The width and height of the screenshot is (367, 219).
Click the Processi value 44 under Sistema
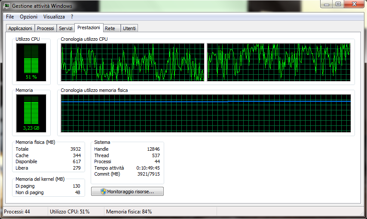pyautogui.click(x=157, y=161)
